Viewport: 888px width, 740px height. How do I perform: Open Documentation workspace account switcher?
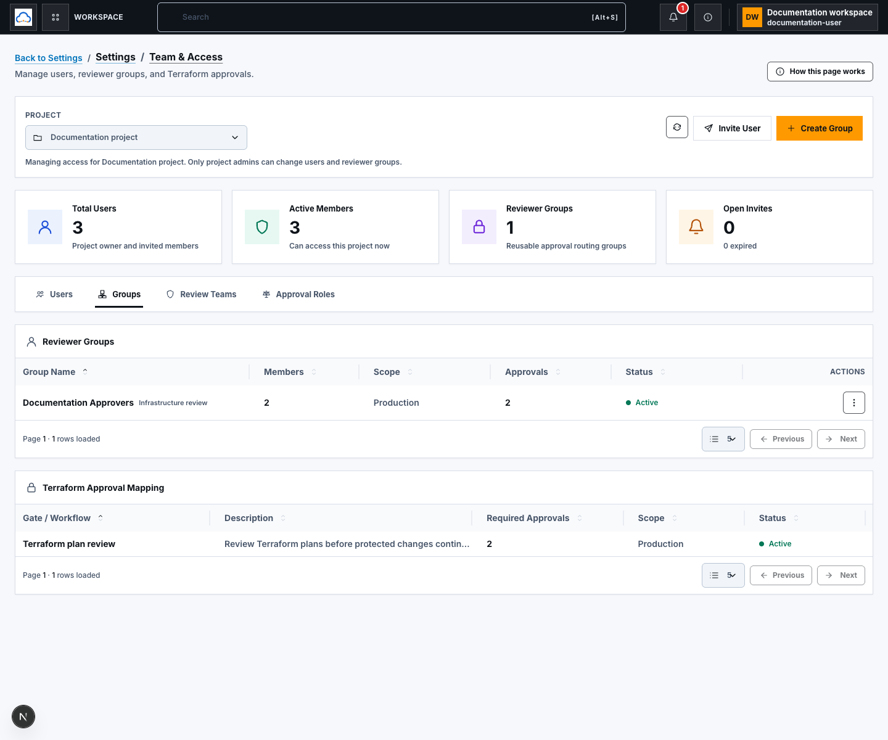pyautogui.click(x=807, y=17)
